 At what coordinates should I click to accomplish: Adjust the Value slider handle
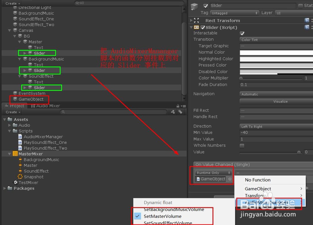[299, 152]
